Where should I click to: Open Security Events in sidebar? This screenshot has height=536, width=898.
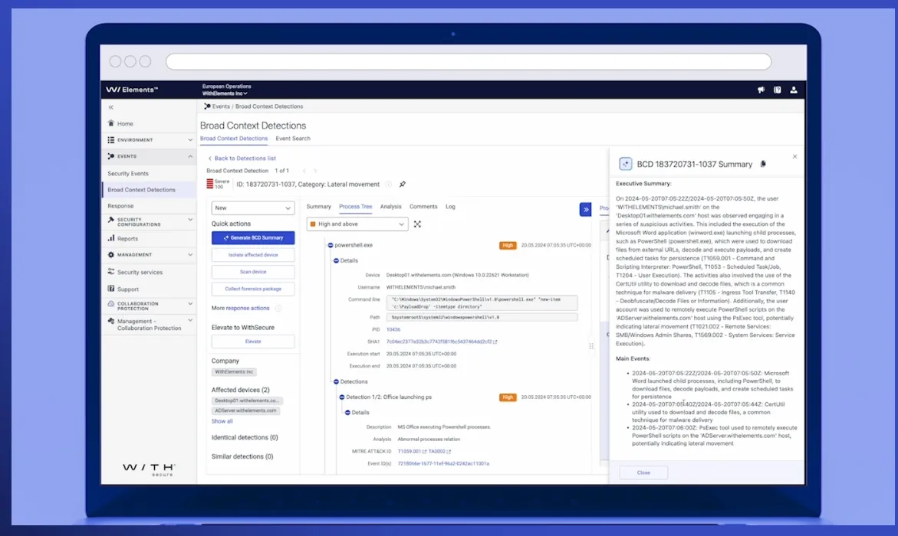tap(128, 173)
